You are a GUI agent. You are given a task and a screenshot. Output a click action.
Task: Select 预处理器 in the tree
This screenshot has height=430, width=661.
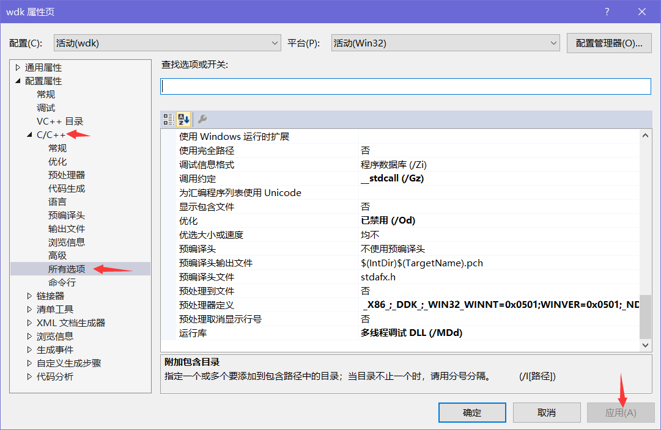[x=67, y=175]
